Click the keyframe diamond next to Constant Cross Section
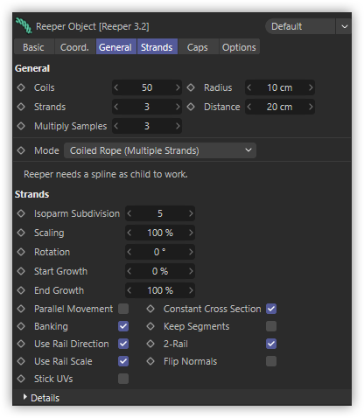The image size is (364, 418). (150, 309)
